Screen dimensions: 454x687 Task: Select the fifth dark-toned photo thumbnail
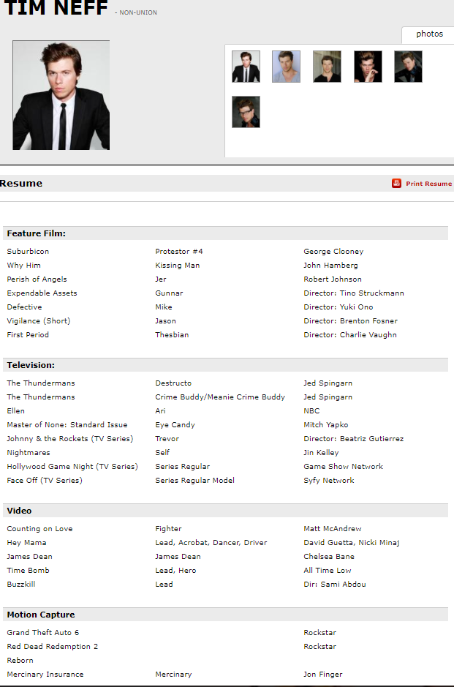pos(408,67)
